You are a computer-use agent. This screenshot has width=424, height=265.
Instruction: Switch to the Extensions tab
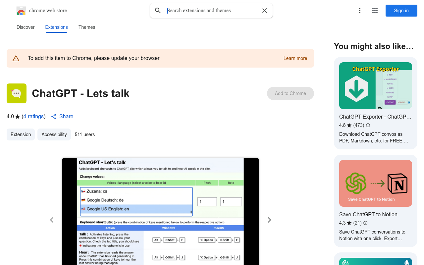[57, 27]
